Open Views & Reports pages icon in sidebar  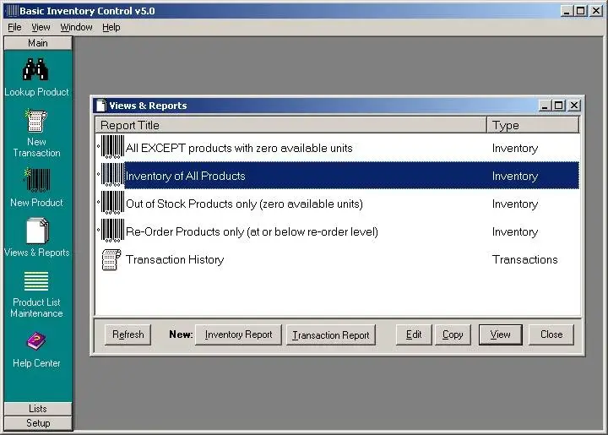click(x=37, y=231)
